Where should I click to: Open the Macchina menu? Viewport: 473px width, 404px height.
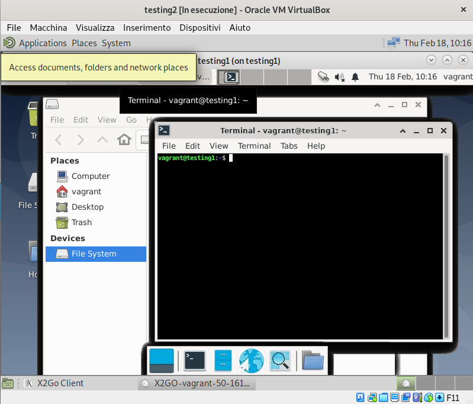pos(49,28)
